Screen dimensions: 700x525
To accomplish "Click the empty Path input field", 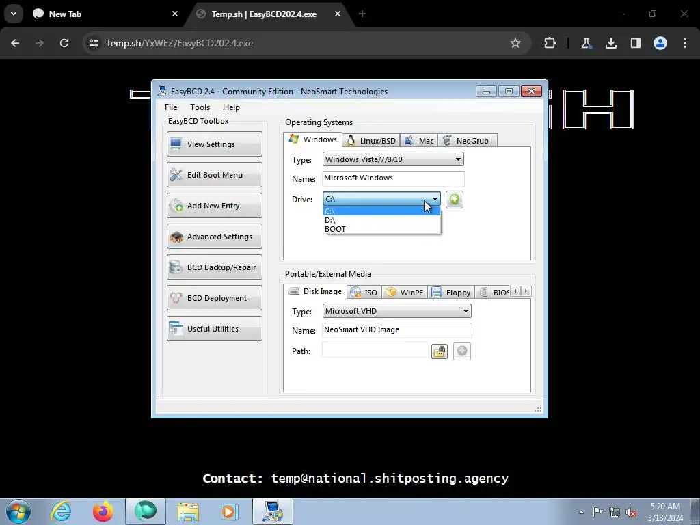I will point(374,350).
